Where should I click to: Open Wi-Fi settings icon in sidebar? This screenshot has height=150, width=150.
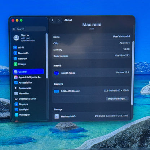(x=15, y=48)
